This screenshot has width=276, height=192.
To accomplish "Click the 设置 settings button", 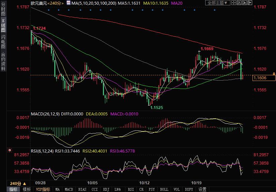I will [x=203, y=189].
